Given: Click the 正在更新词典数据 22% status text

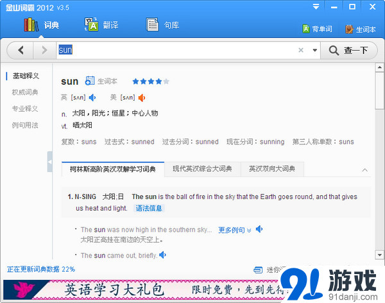Looking at the screenshot, I should (41, 270).
